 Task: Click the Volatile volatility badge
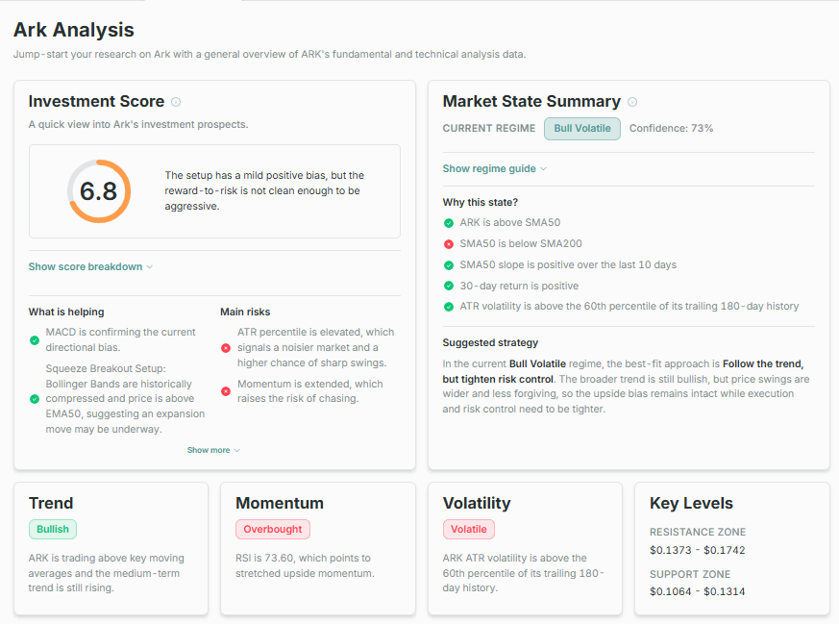pyautogui.click(x=469, y=529)
